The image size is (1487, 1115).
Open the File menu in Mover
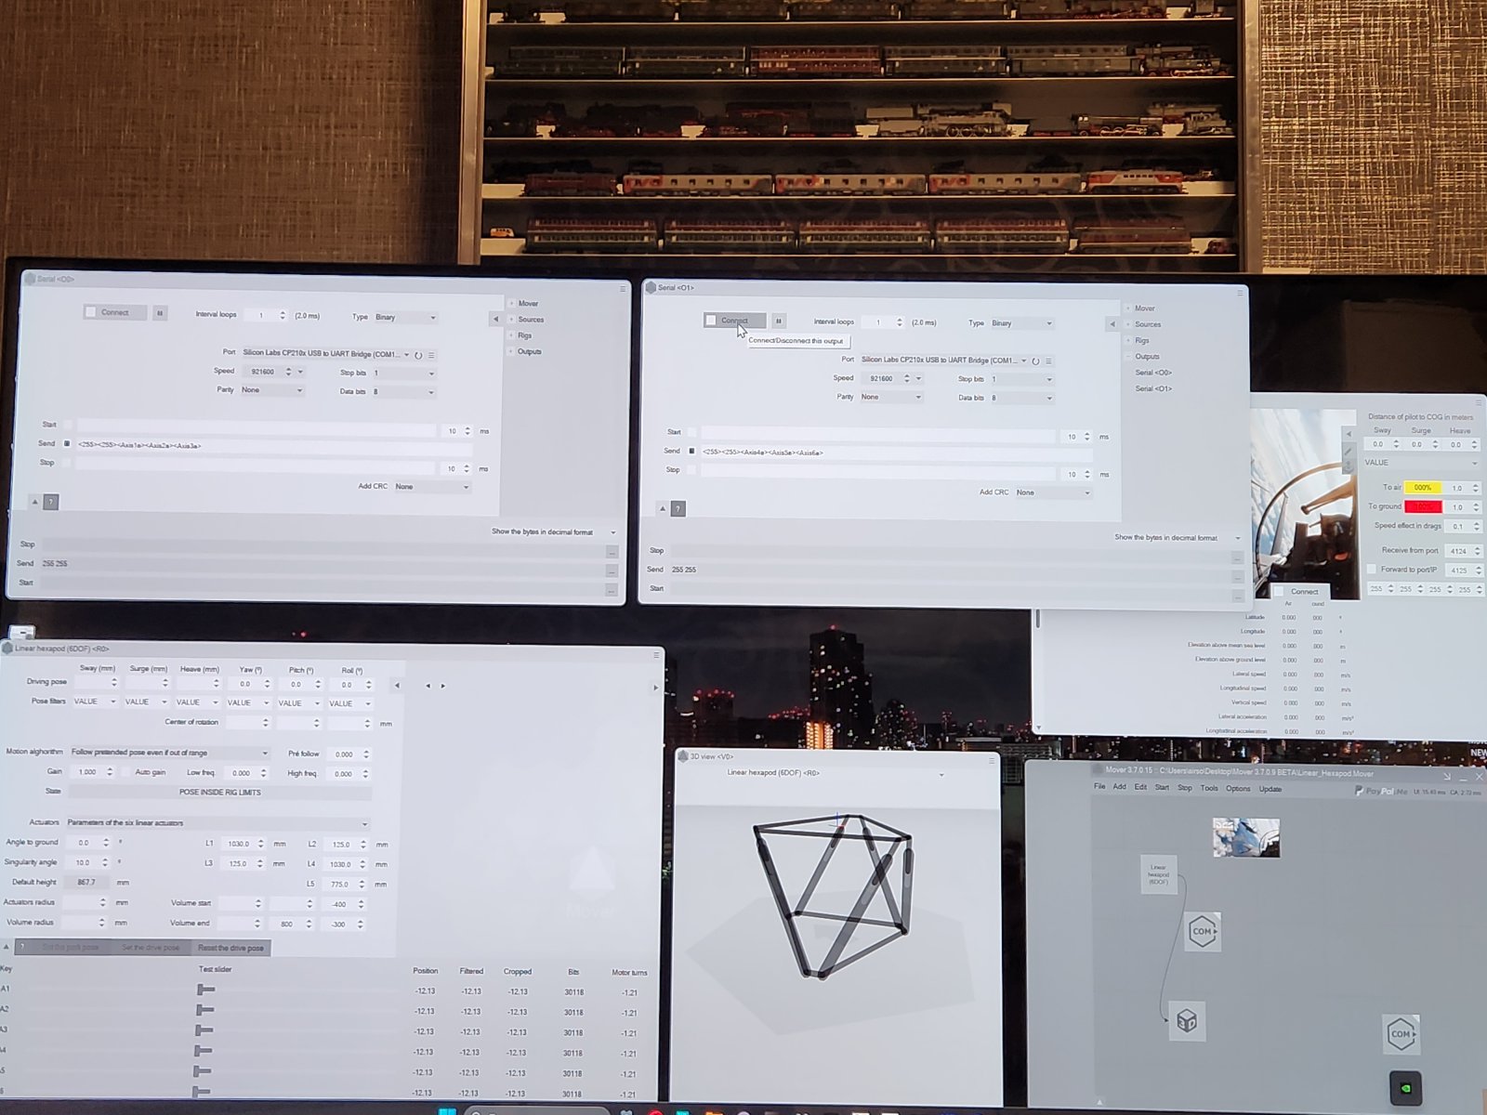[x=1099, y=788]
